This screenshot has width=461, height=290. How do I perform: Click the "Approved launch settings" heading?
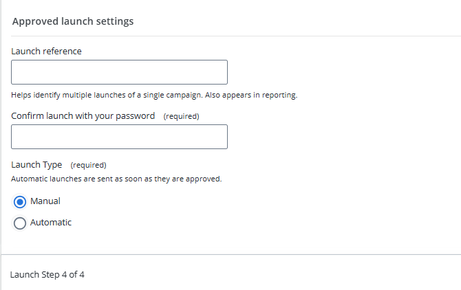pos(73,21)
